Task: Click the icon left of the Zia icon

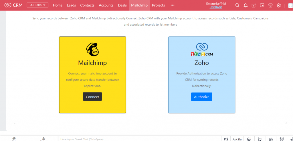Action: coord(260,139)
